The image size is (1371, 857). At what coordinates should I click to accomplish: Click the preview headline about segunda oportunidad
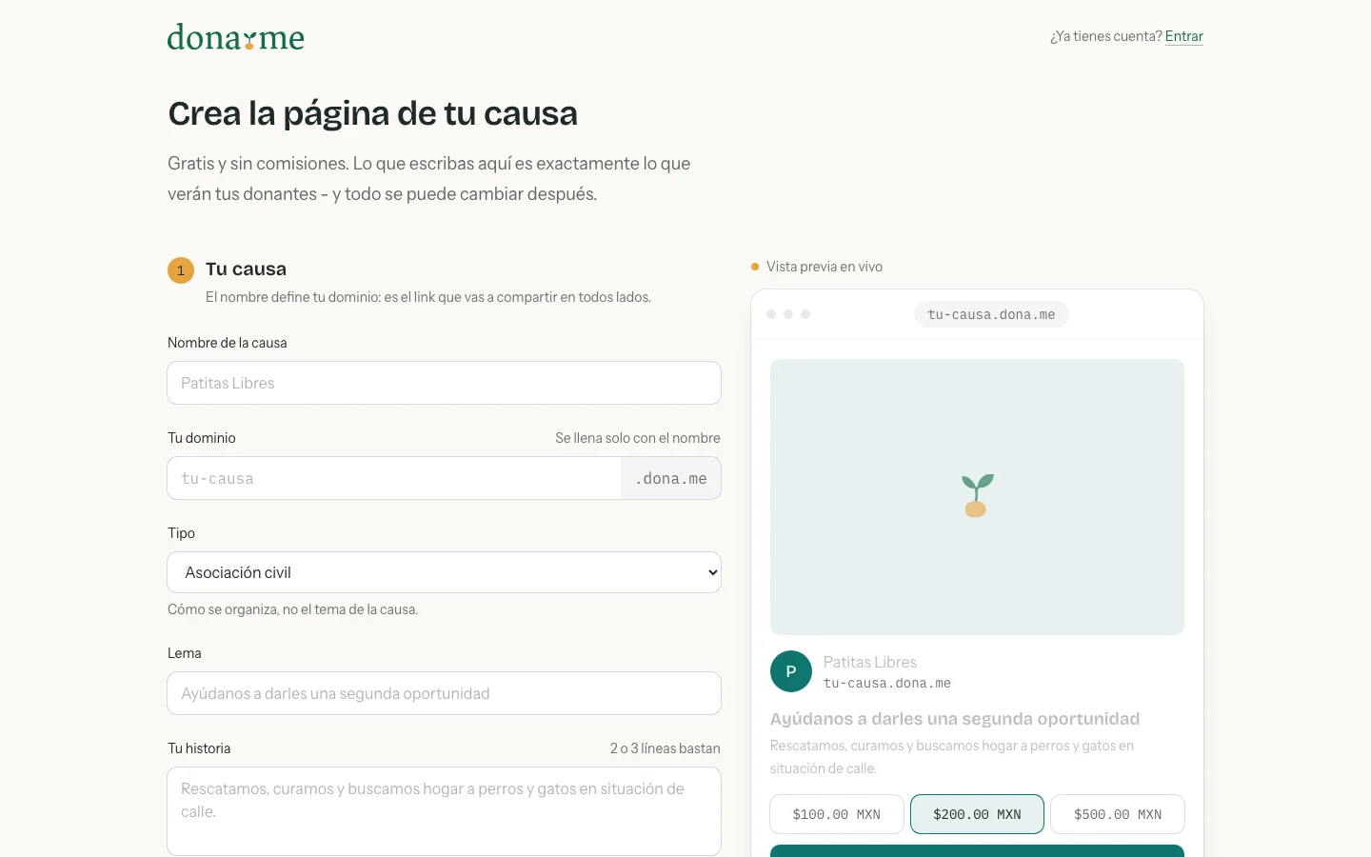(955, 719)
